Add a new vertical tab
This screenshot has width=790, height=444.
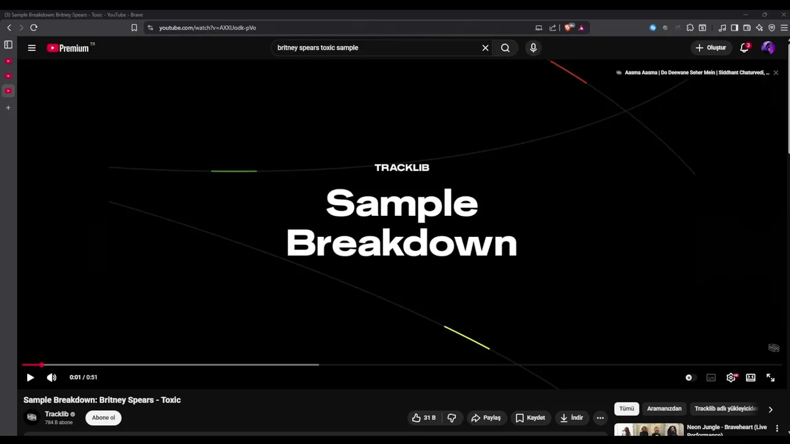(8, 108)
